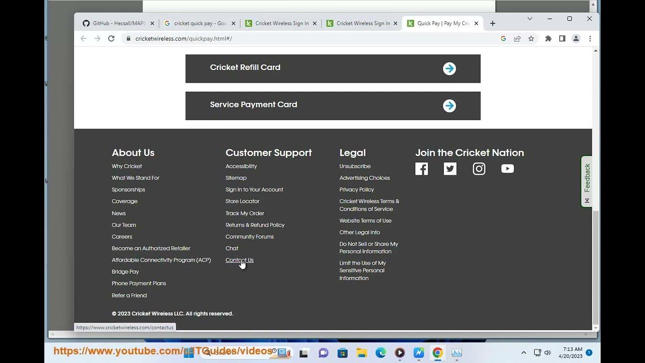Screen dimensions: 645x363
Task: Close the GitHub tab
Action: coord(152,23)
